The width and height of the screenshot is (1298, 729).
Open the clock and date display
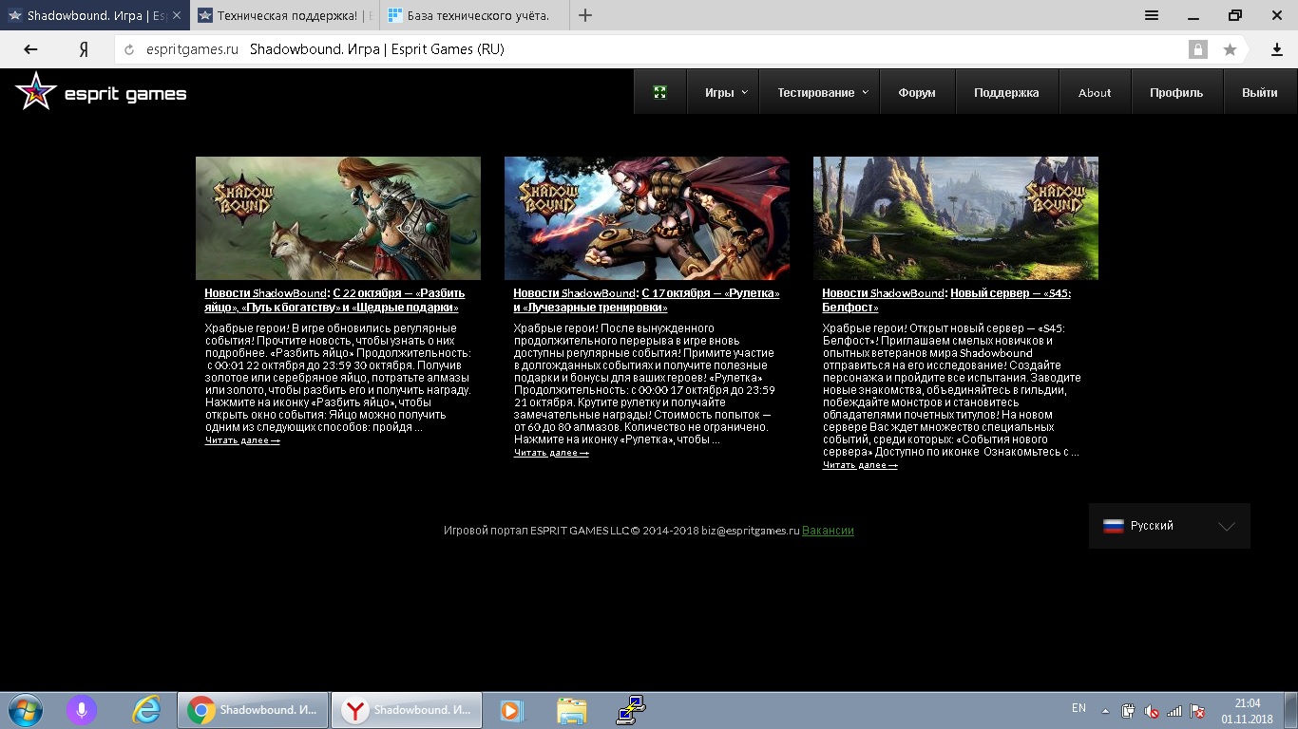(1247, 710)
